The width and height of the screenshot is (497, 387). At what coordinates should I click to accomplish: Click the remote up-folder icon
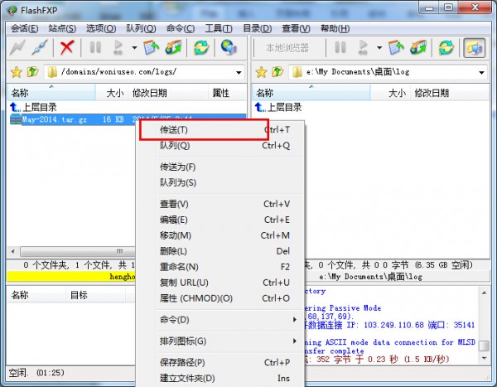32,72
